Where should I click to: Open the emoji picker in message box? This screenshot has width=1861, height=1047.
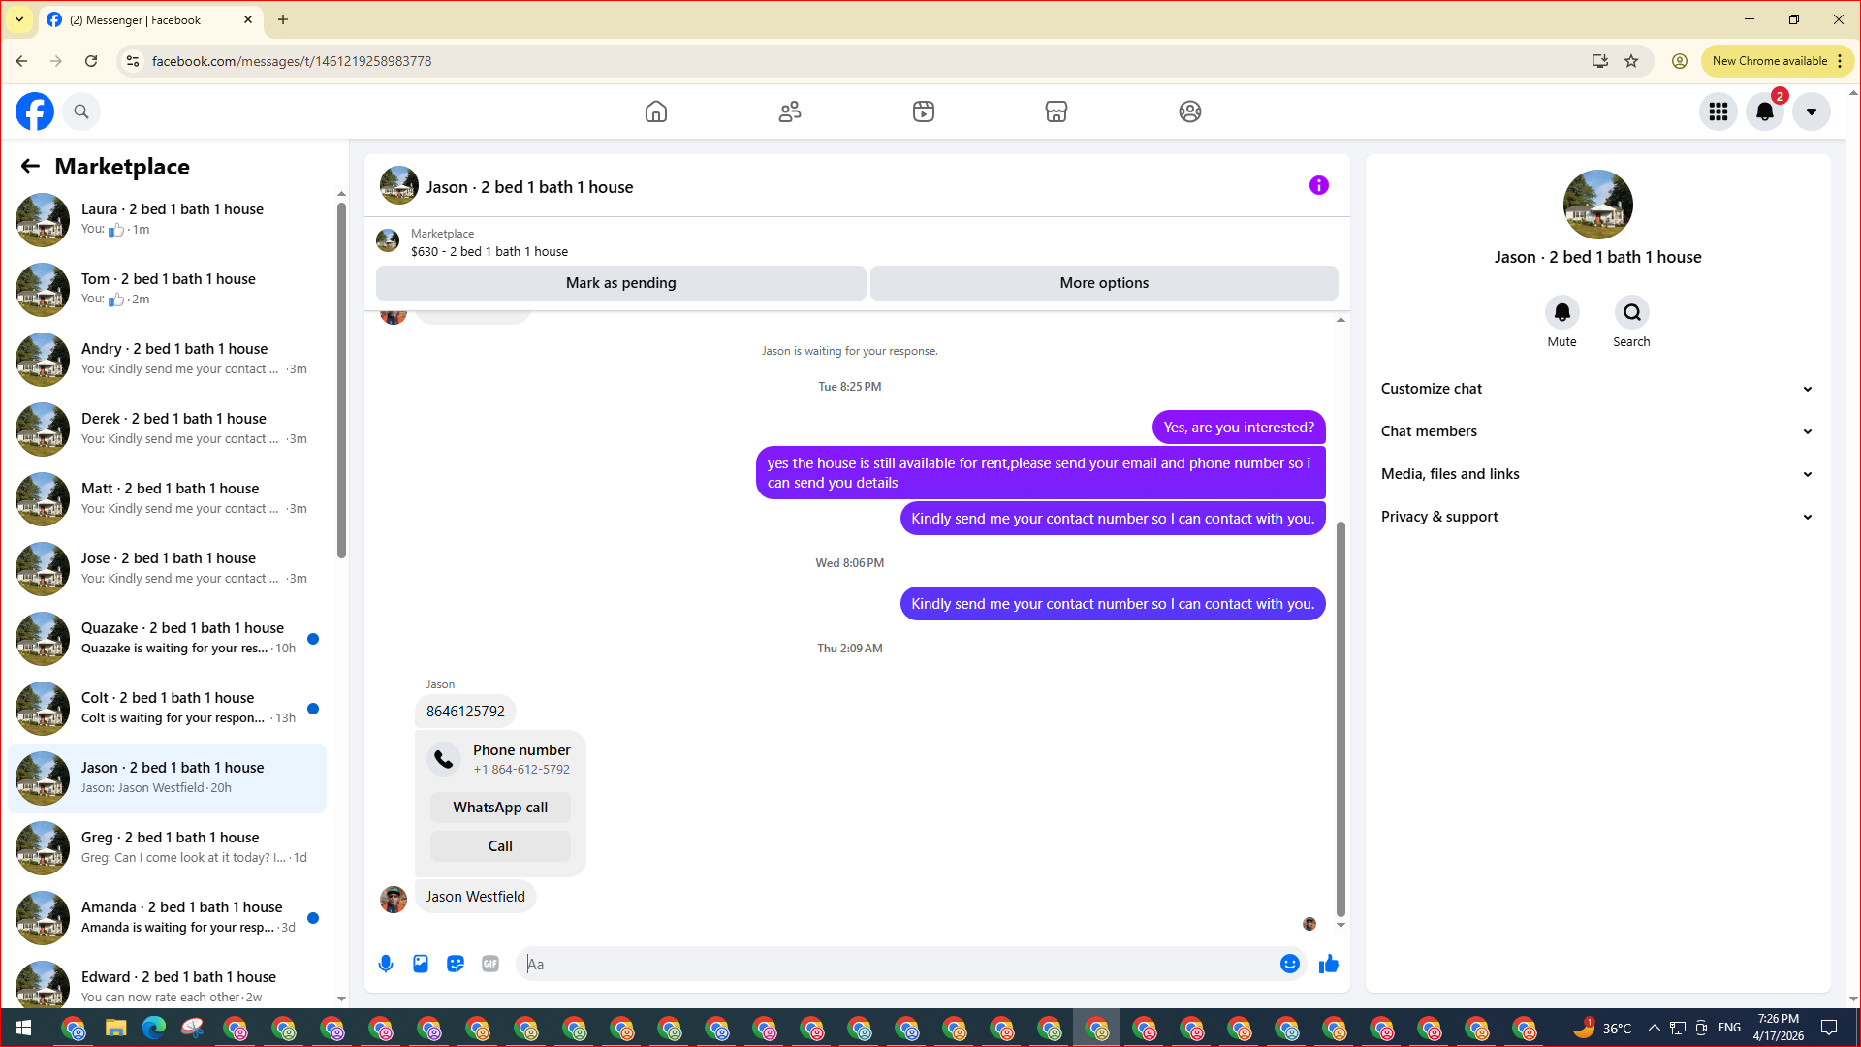(1289, 964)
